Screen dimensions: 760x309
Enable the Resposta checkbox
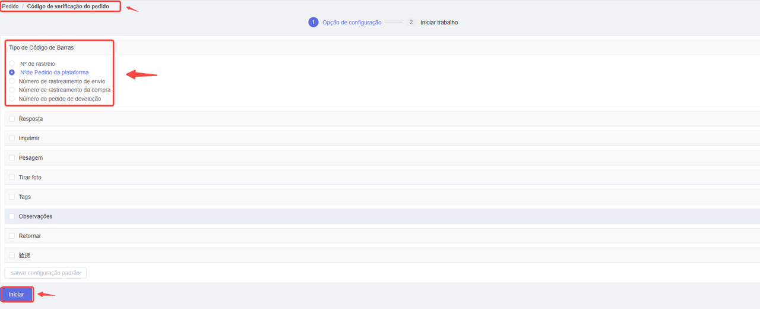[x=12, y=119]
